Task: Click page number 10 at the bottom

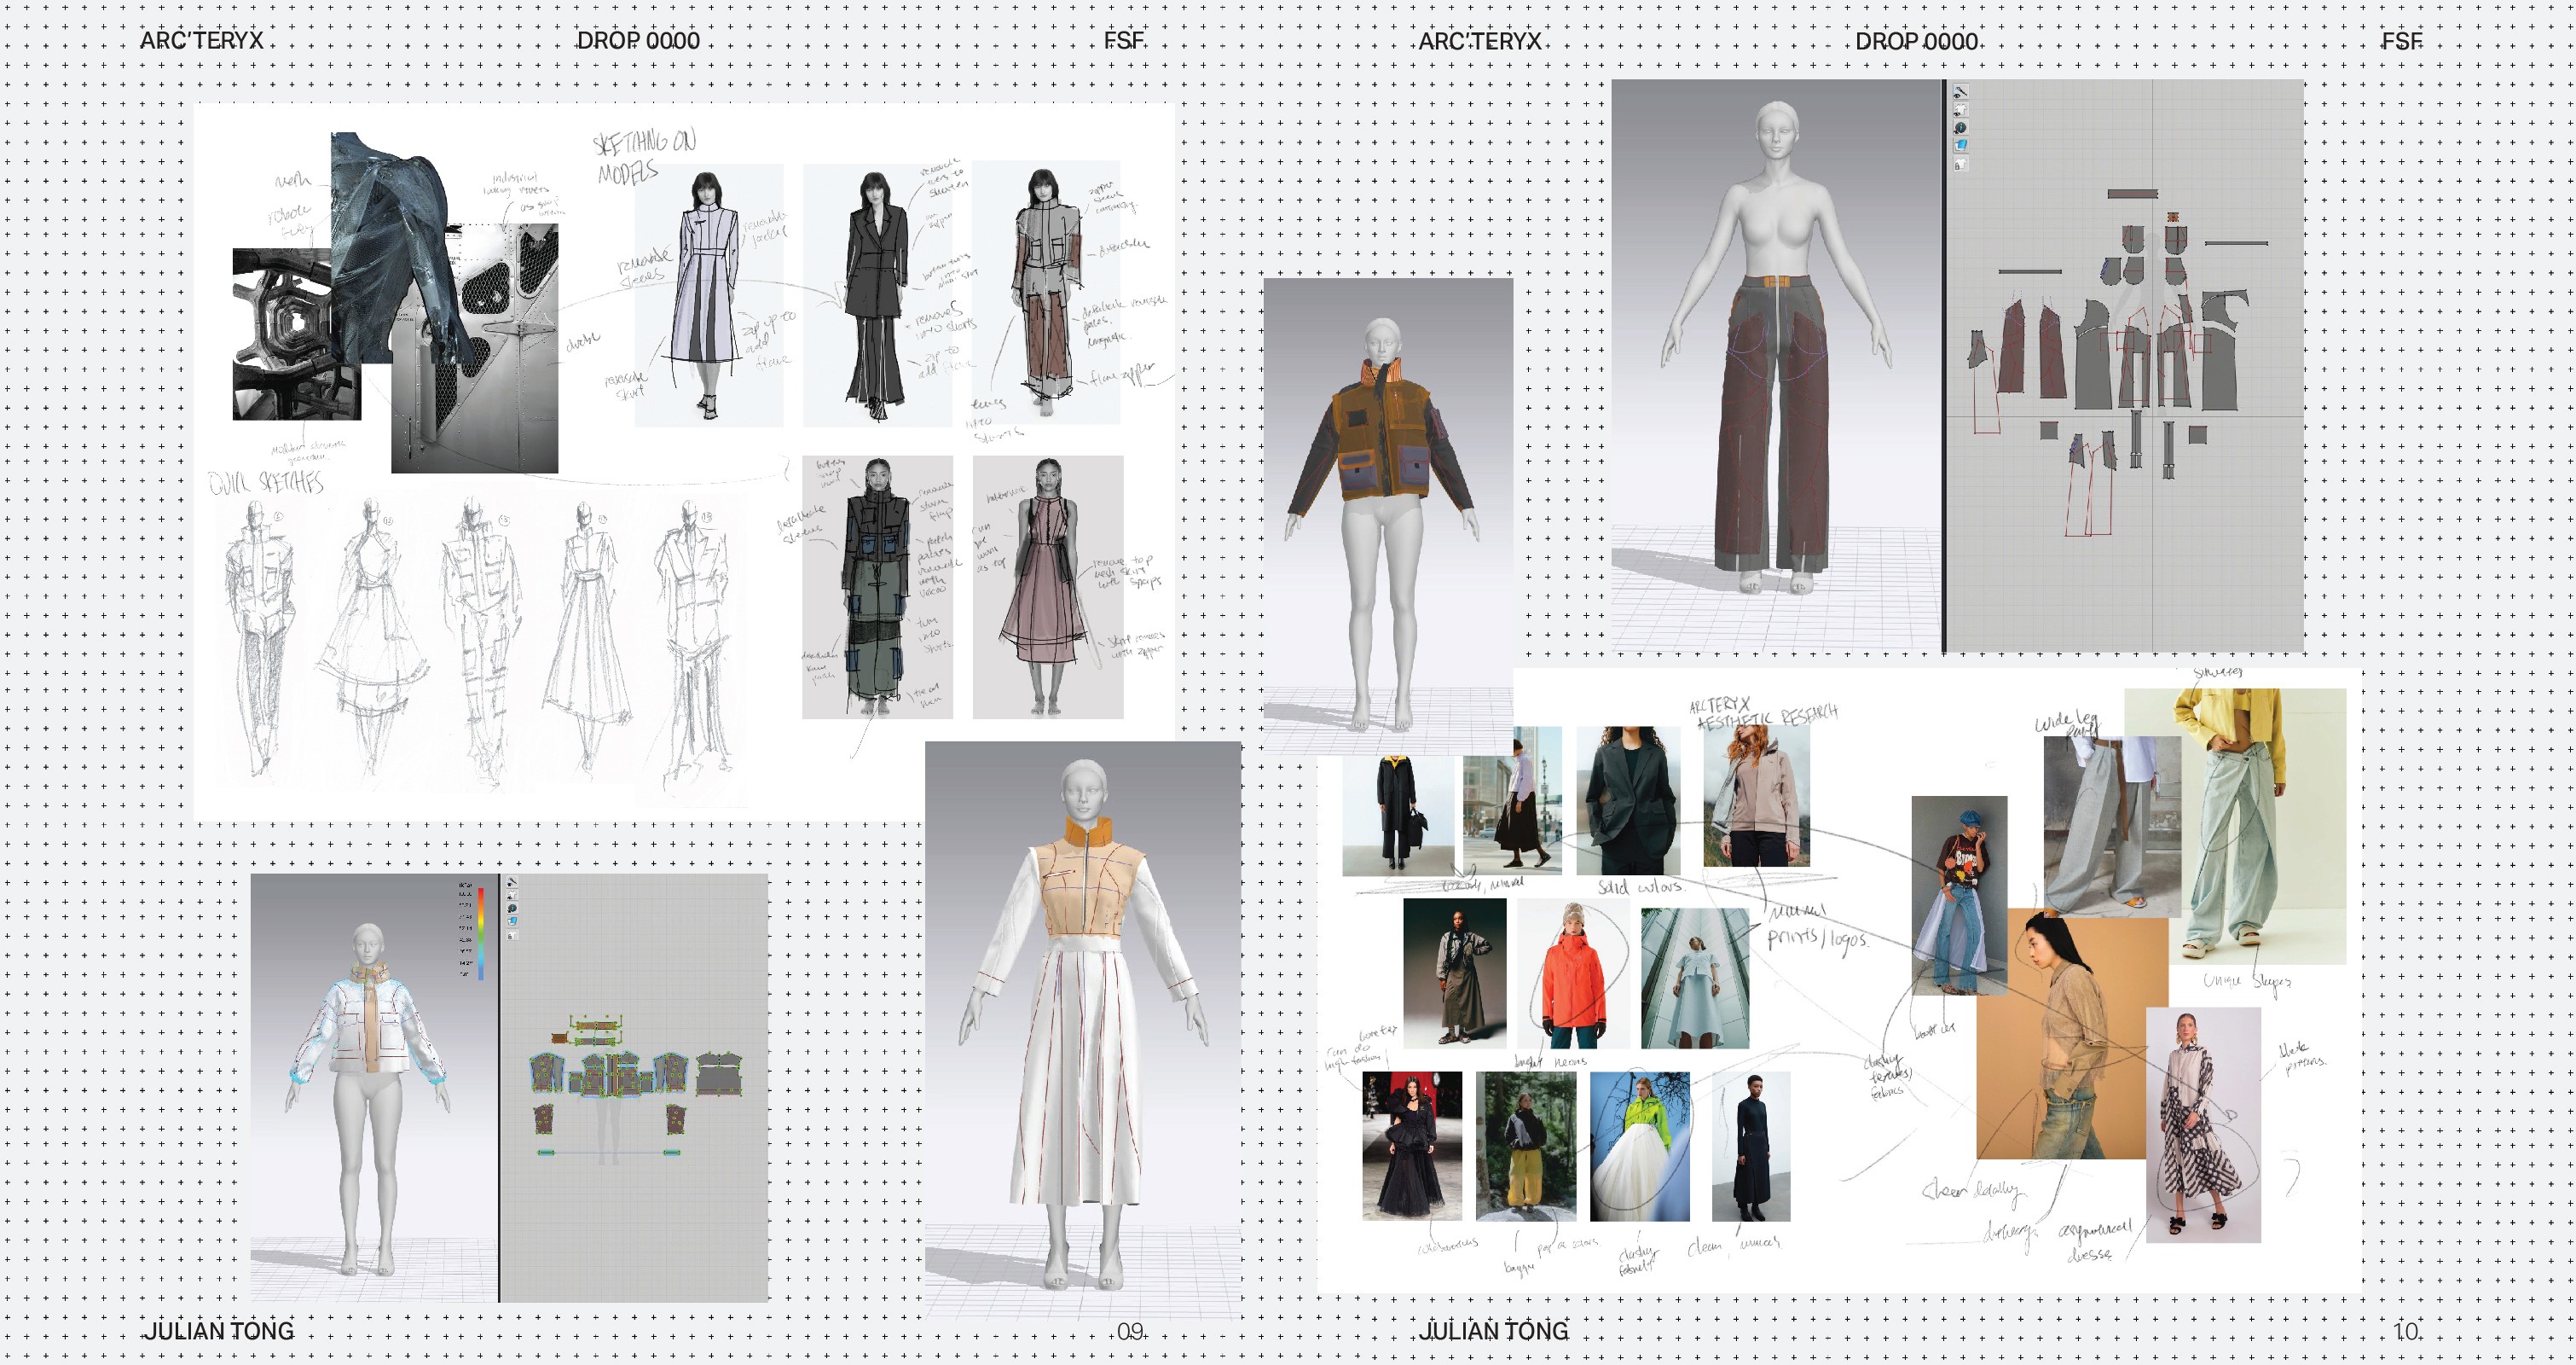Action: tap(2407, 1332)
